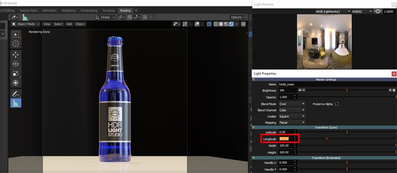
Task: Select the Move tool
Action: 16,54
